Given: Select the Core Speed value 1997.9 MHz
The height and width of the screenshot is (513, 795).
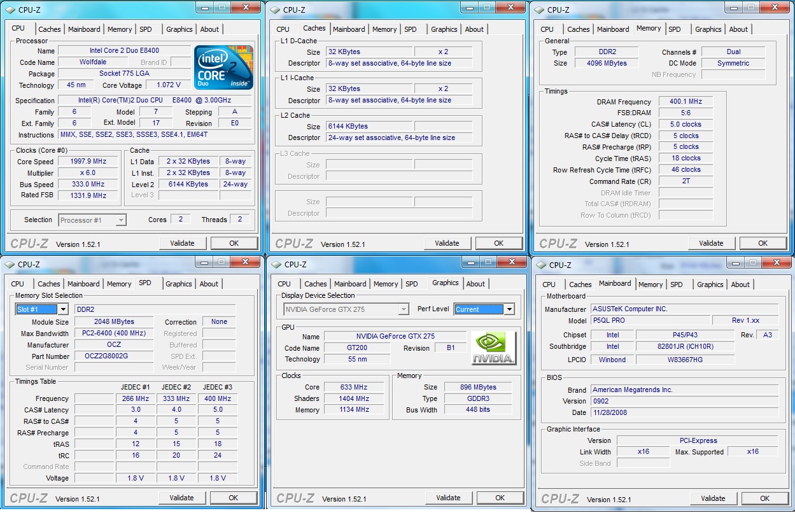Looking at the screenshot, I should (88, 162).
